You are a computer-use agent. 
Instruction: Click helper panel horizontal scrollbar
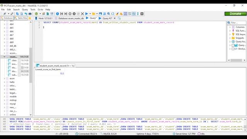point(237,60)
